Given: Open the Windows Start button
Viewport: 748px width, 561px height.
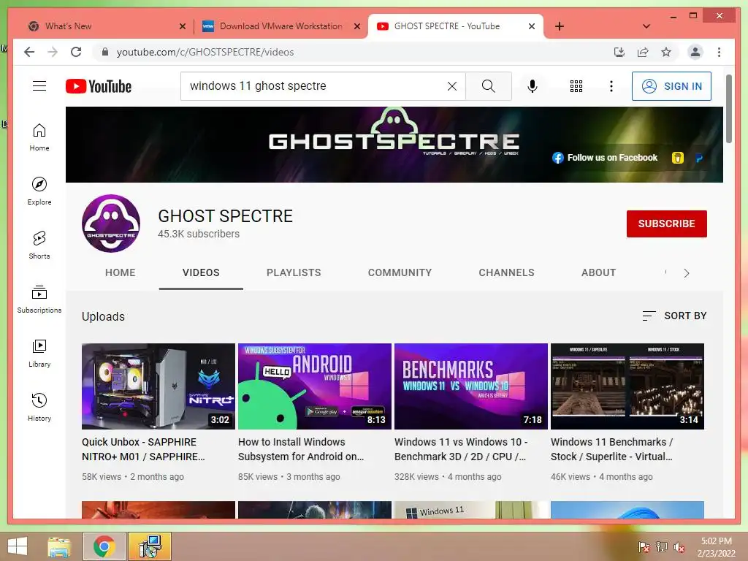Looking at the screenshot, I should point(18,546).
